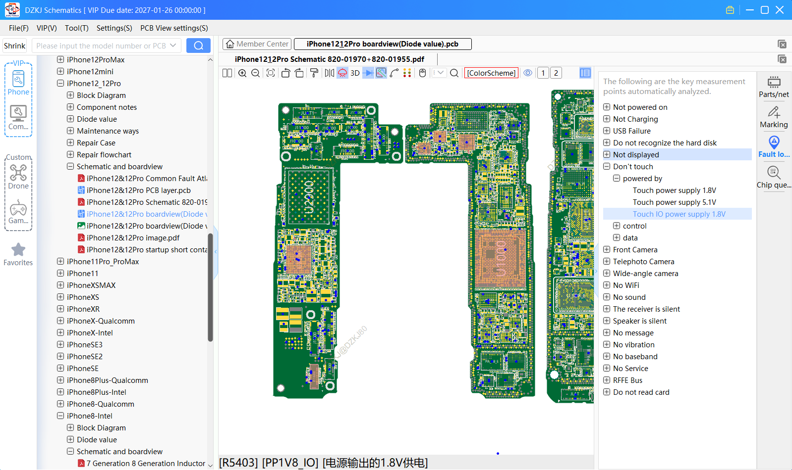Open the ColorScheme button
This screenshot has width=792, height=470.
point(491,73)
